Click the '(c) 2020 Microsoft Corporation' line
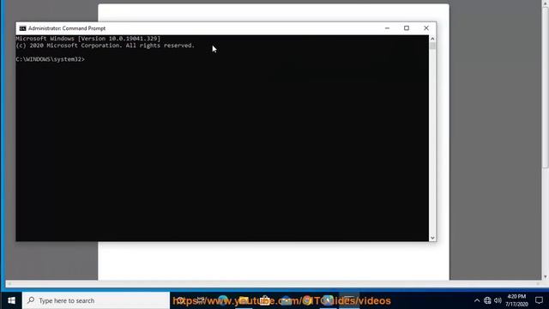 pos(105,45)
